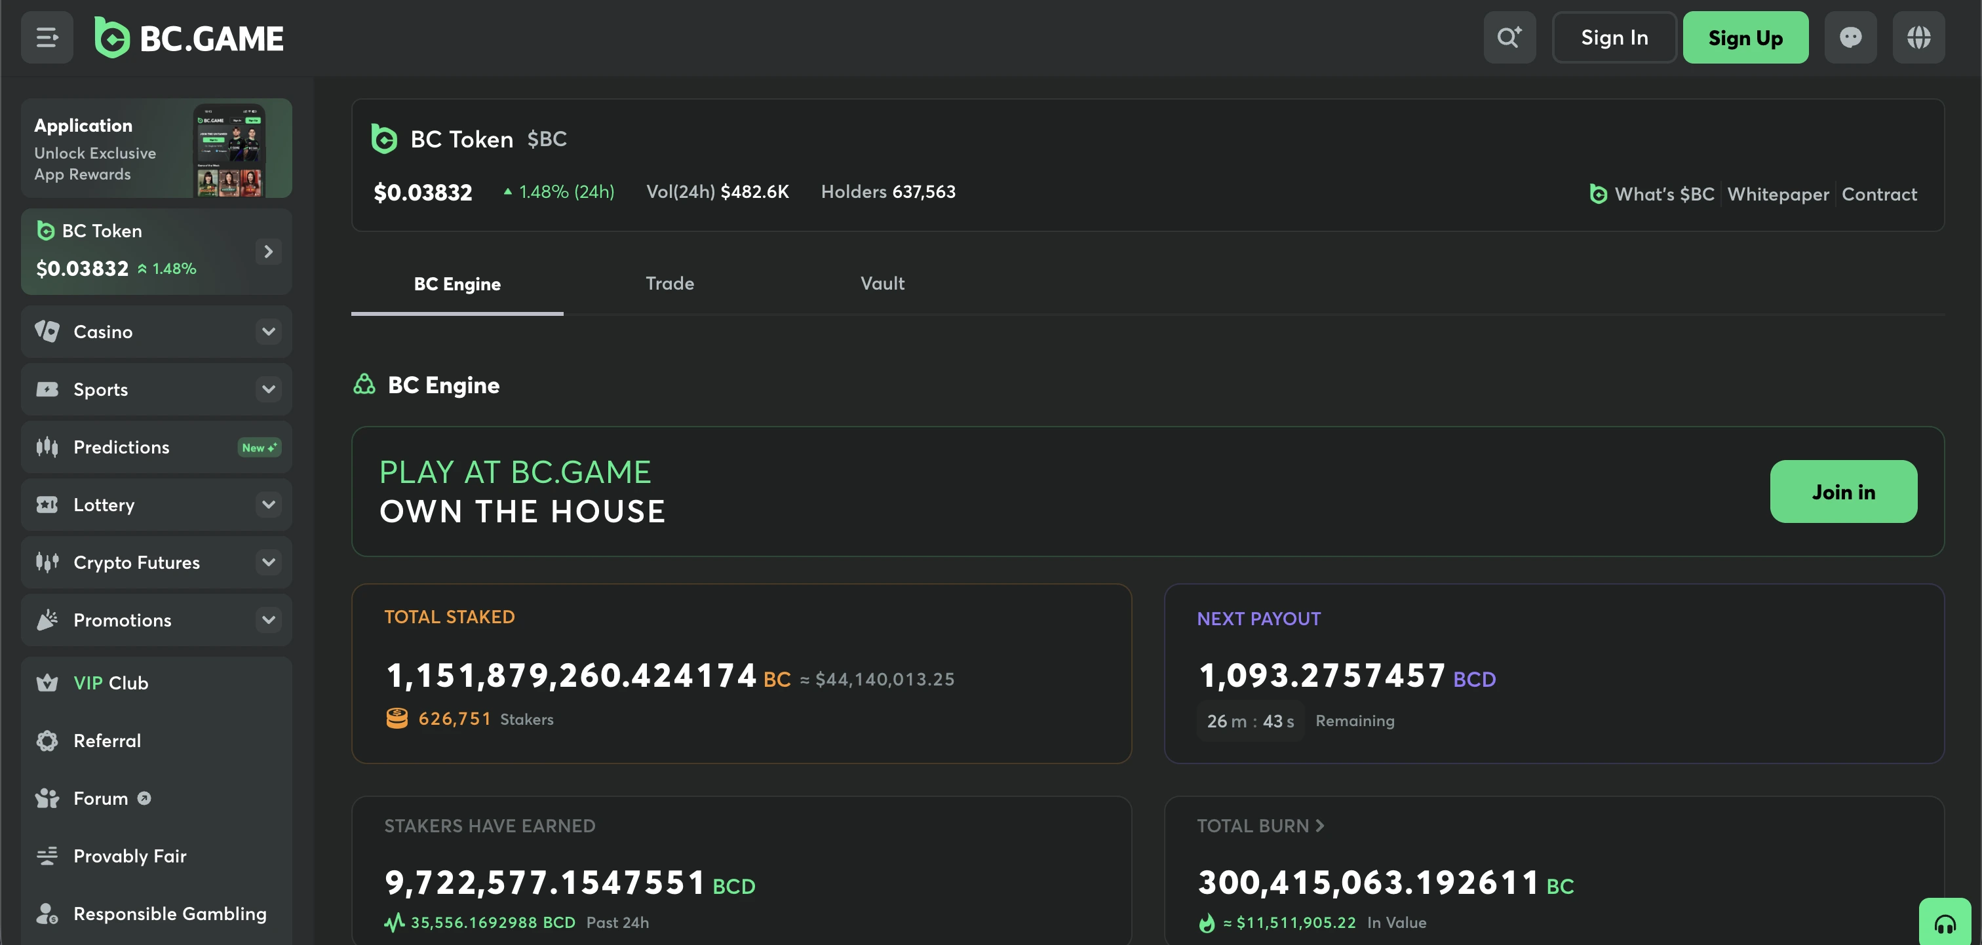1982x945 pixels.
Task: Click the green Sign Up button
Action: [x=1745, y=37]
